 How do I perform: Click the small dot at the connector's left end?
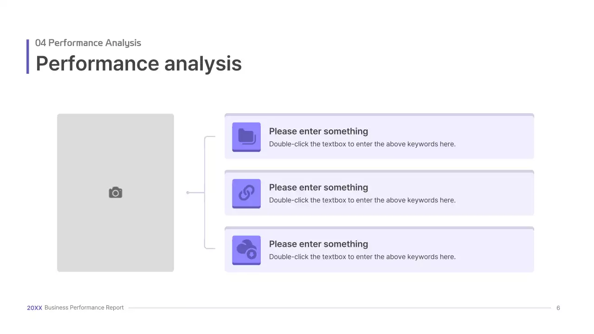(x=188, y=193)
